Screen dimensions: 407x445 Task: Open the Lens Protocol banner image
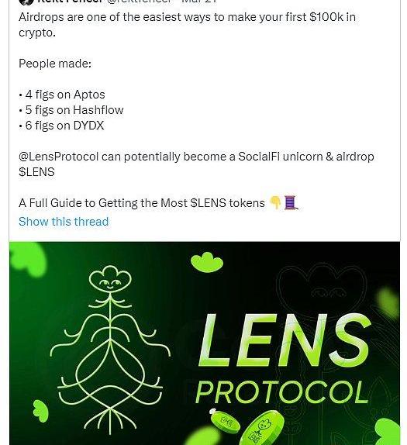pyautogui.click(x=205, y=343)
